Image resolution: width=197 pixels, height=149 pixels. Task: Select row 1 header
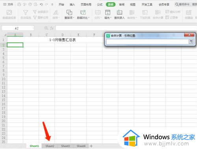tap(4, 40)
